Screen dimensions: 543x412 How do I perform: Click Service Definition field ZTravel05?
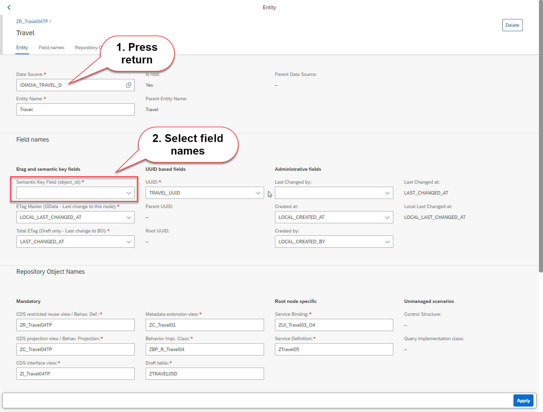point(334,349)
